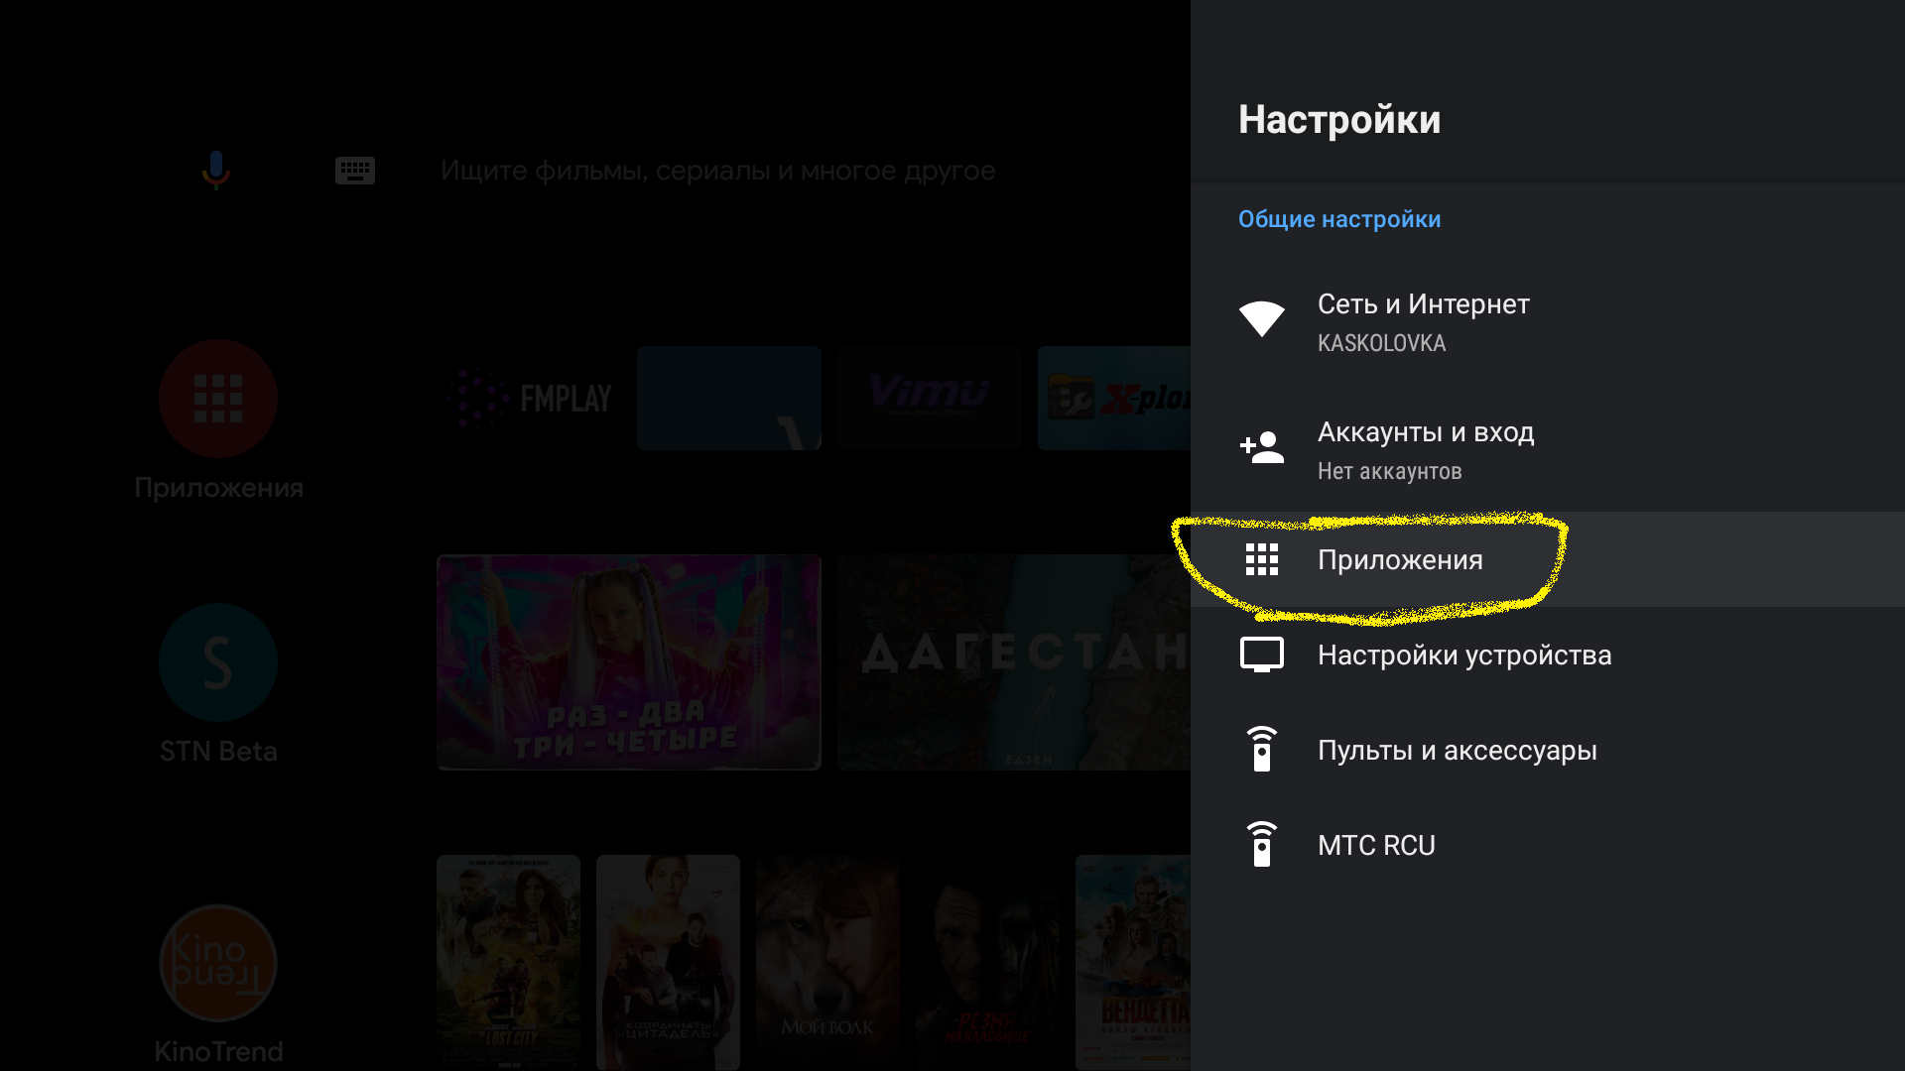
Task: Open the FMPLAY app tile
Action: pos(530,399)
